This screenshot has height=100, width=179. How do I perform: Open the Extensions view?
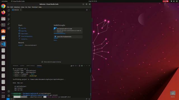pos(9,28)
